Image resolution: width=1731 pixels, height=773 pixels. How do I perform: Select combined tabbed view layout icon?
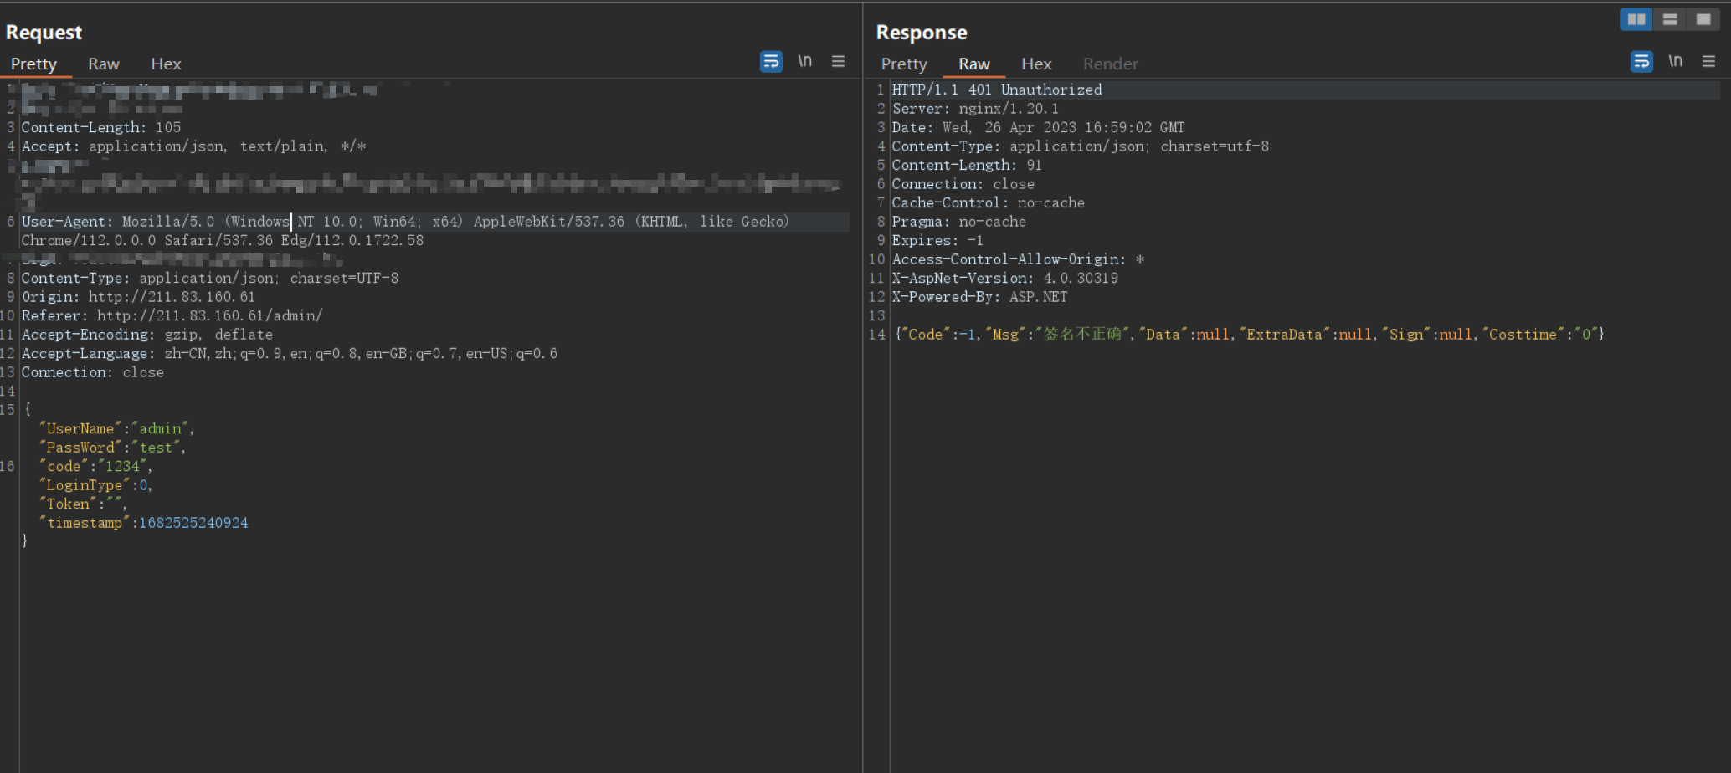pyautogui.click(x=1703, y=19)
